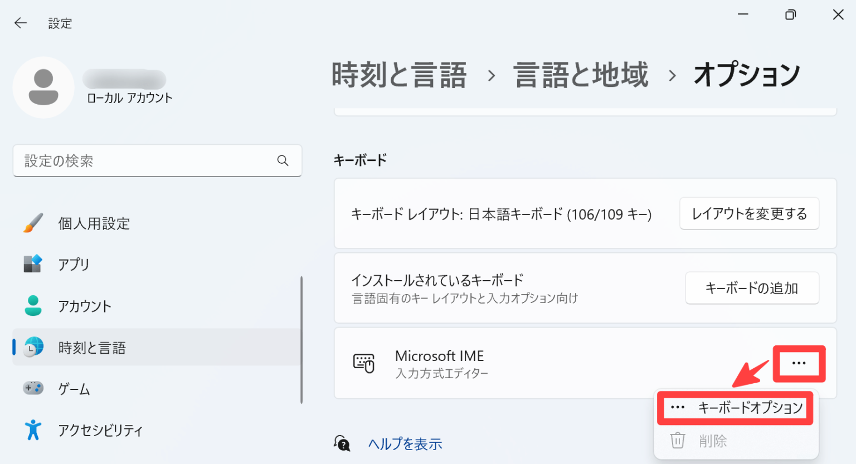This screenshot has height=464, width=856.
Task: Click キーボードの追加
Action: pyautogui.click(x=752, y=288)
